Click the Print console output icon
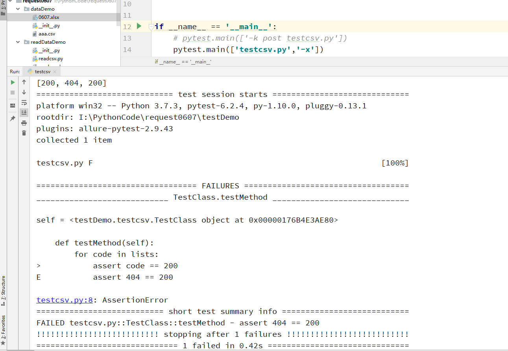The width and height of the screenshot is (508, 351). click(x=24, y=123)
